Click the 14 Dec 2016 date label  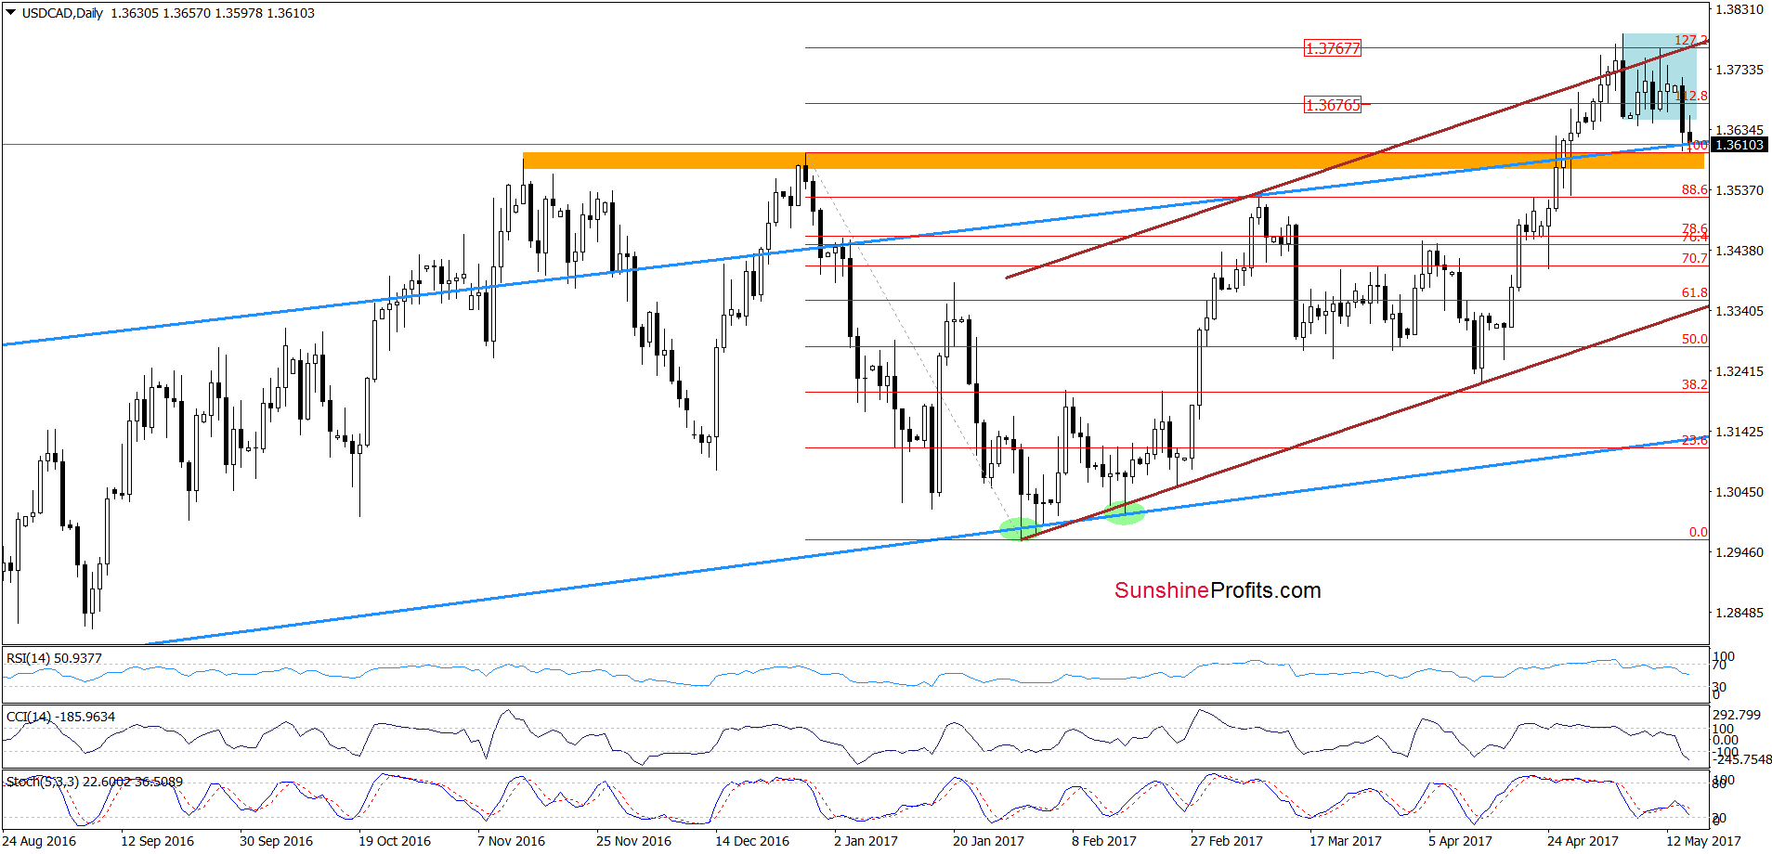click(751, 841)
